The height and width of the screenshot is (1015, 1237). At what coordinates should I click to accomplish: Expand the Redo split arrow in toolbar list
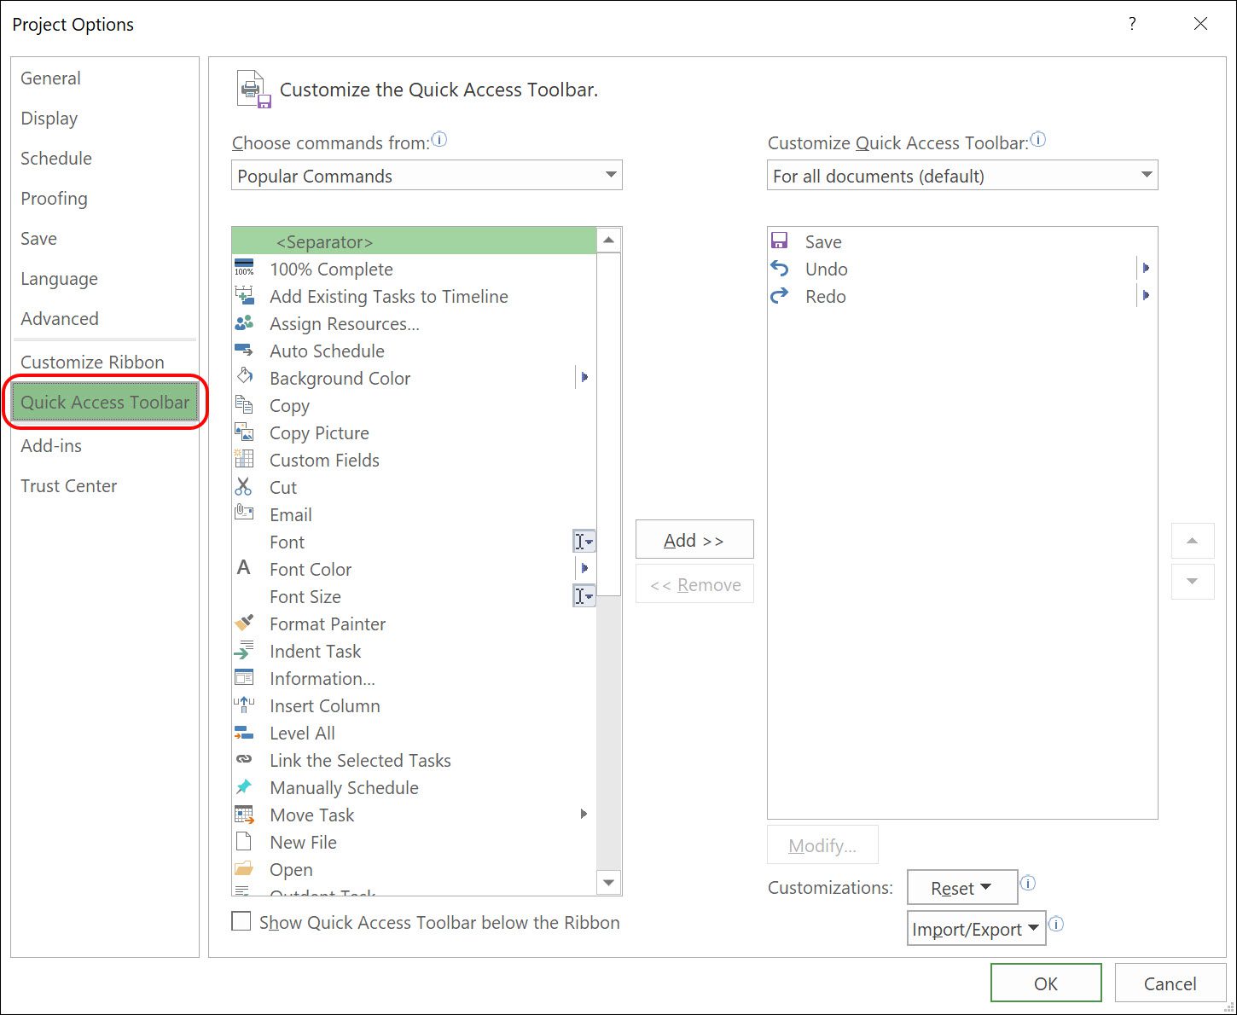click(x=1146, y=295)
